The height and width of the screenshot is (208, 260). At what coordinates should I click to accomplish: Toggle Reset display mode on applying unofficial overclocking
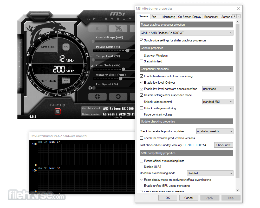(x=175, y=180)
